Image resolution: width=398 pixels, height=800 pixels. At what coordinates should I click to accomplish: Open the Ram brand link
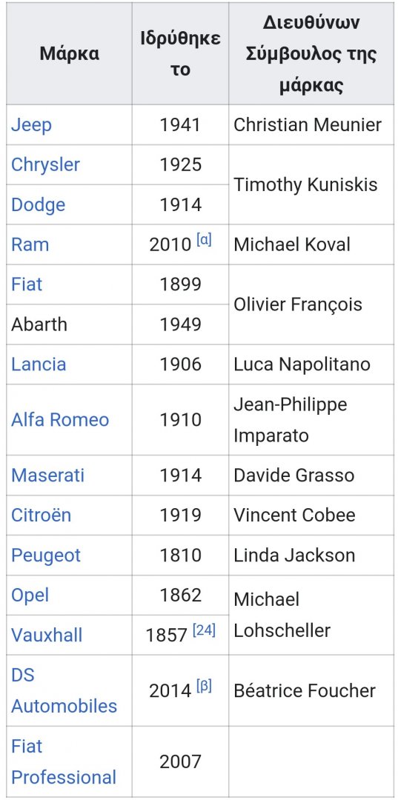[x=30, y=244]
